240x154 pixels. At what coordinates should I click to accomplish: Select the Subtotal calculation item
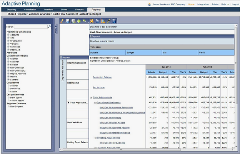14,85
